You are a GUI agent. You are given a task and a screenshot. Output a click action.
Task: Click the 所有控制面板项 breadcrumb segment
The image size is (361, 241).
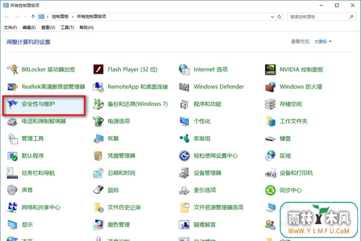[x=91, y=17]
